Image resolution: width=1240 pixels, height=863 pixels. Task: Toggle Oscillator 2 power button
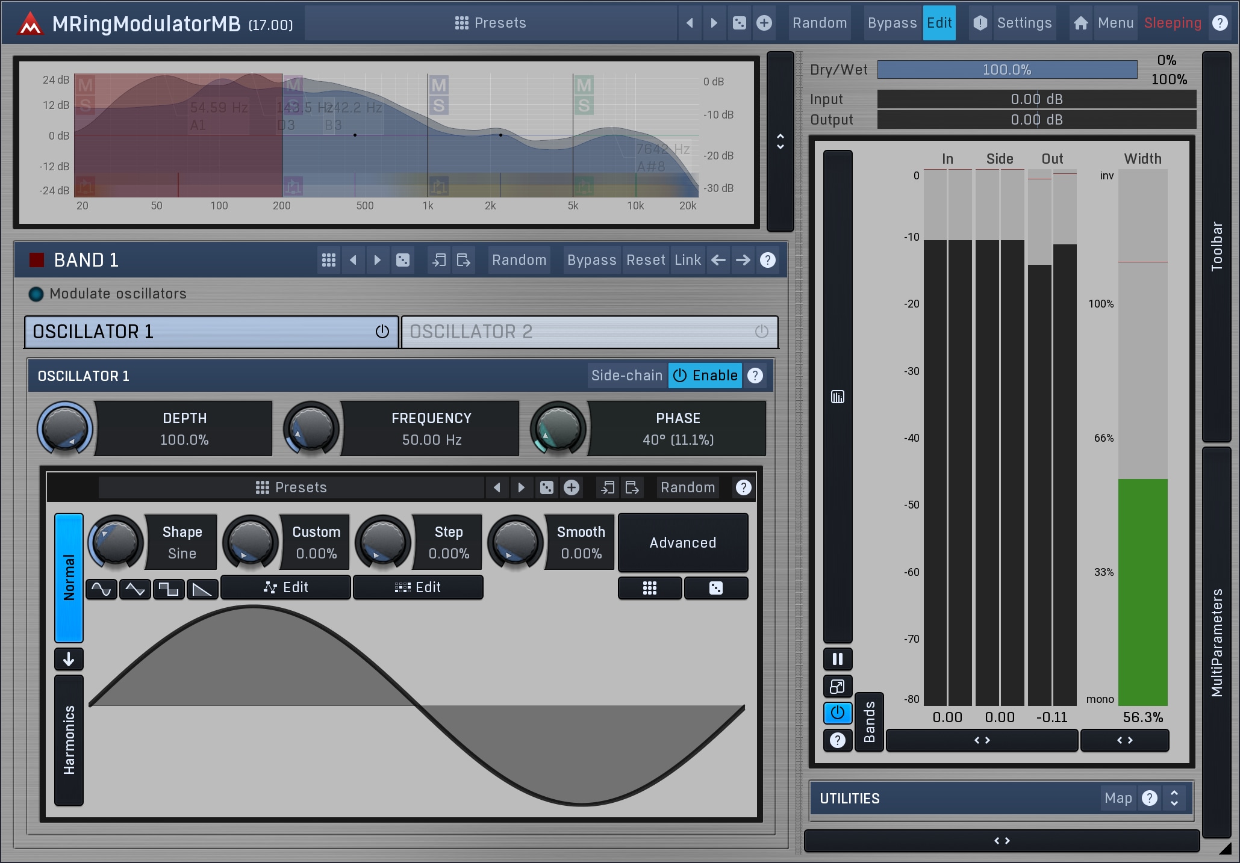[761, 332]
